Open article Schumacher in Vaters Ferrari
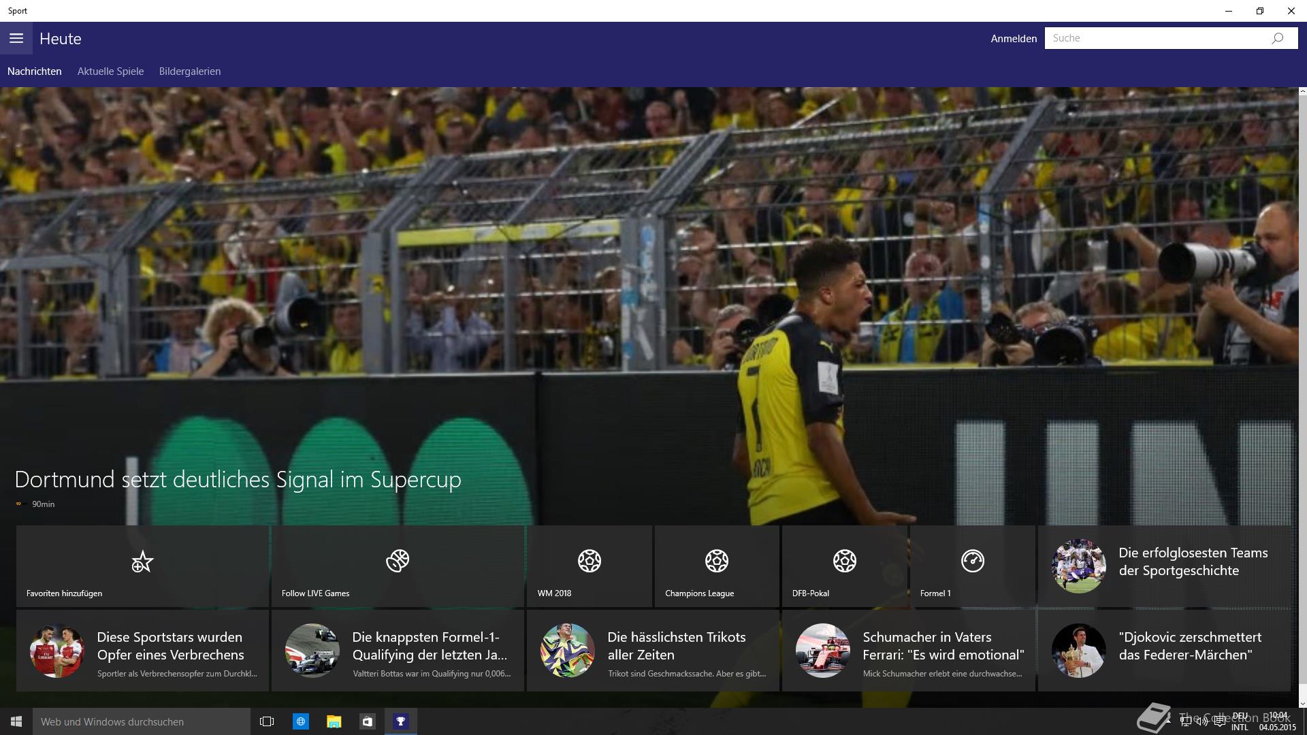The height and width of the screenshot is (735, 1307). [x=909, y=651]
